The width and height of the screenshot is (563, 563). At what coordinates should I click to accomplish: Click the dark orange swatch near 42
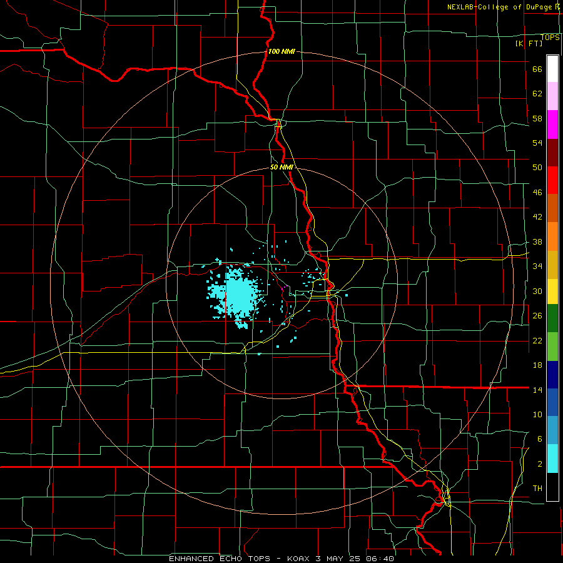coord(552,208)
